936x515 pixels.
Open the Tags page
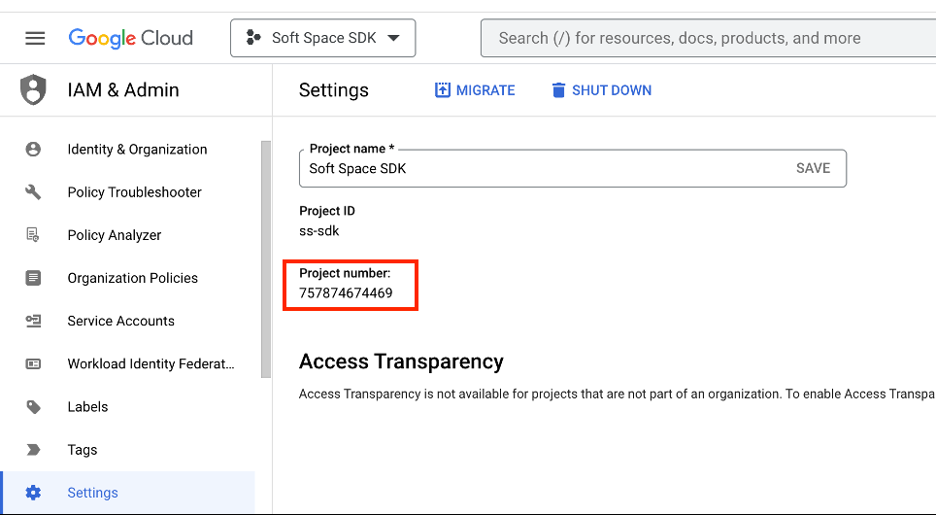pyautogui.click(x=83, y=451)
